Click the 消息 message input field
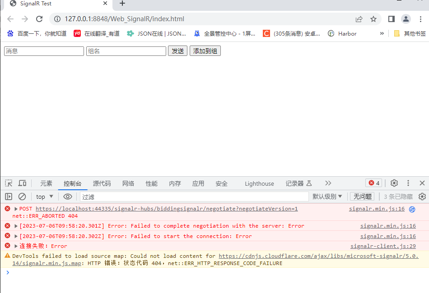The width and height of the screenshot is (429, 293). [x=43, y=50]
